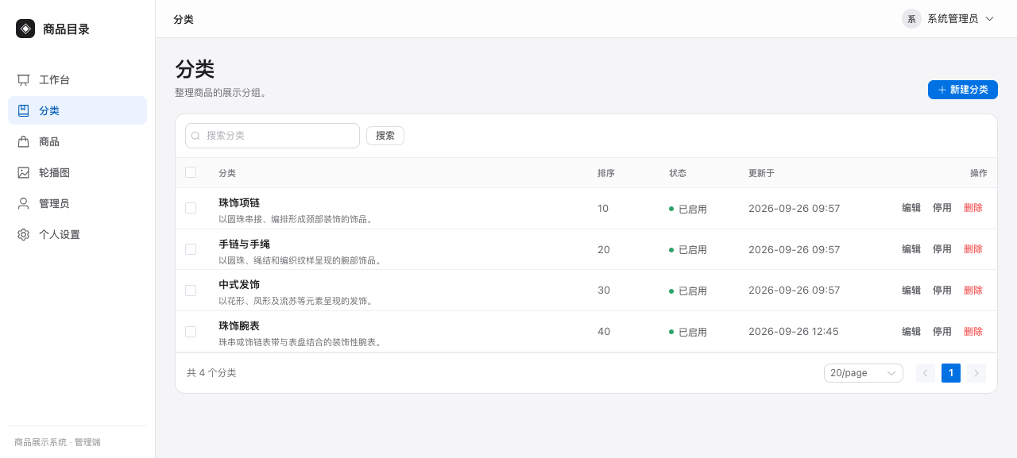Image resolution: width=1017 pixels, height=458 pixels.
Task: Click the search magnifier icon
Action: pyautogui.click(x=195, y=136)
